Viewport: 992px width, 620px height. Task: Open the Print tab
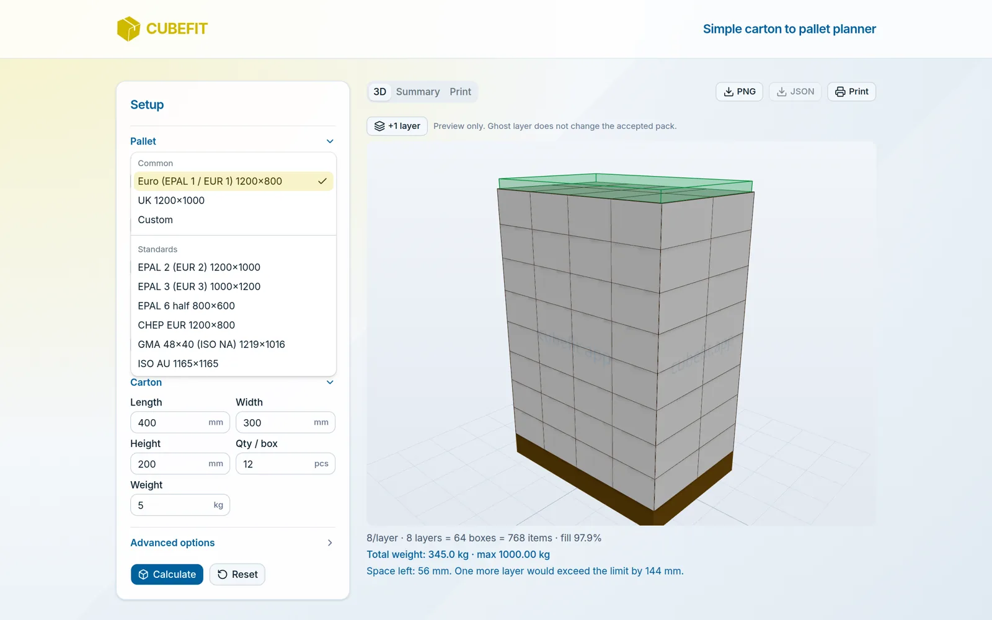point(460,92)
